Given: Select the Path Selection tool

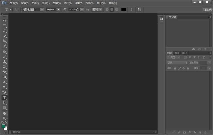Looking at the screenshot, I should pos(4,103).
